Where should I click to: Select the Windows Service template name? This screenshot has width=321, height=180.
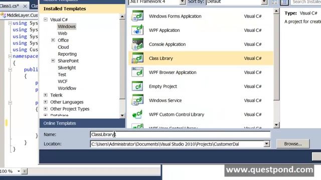[165, 100]
